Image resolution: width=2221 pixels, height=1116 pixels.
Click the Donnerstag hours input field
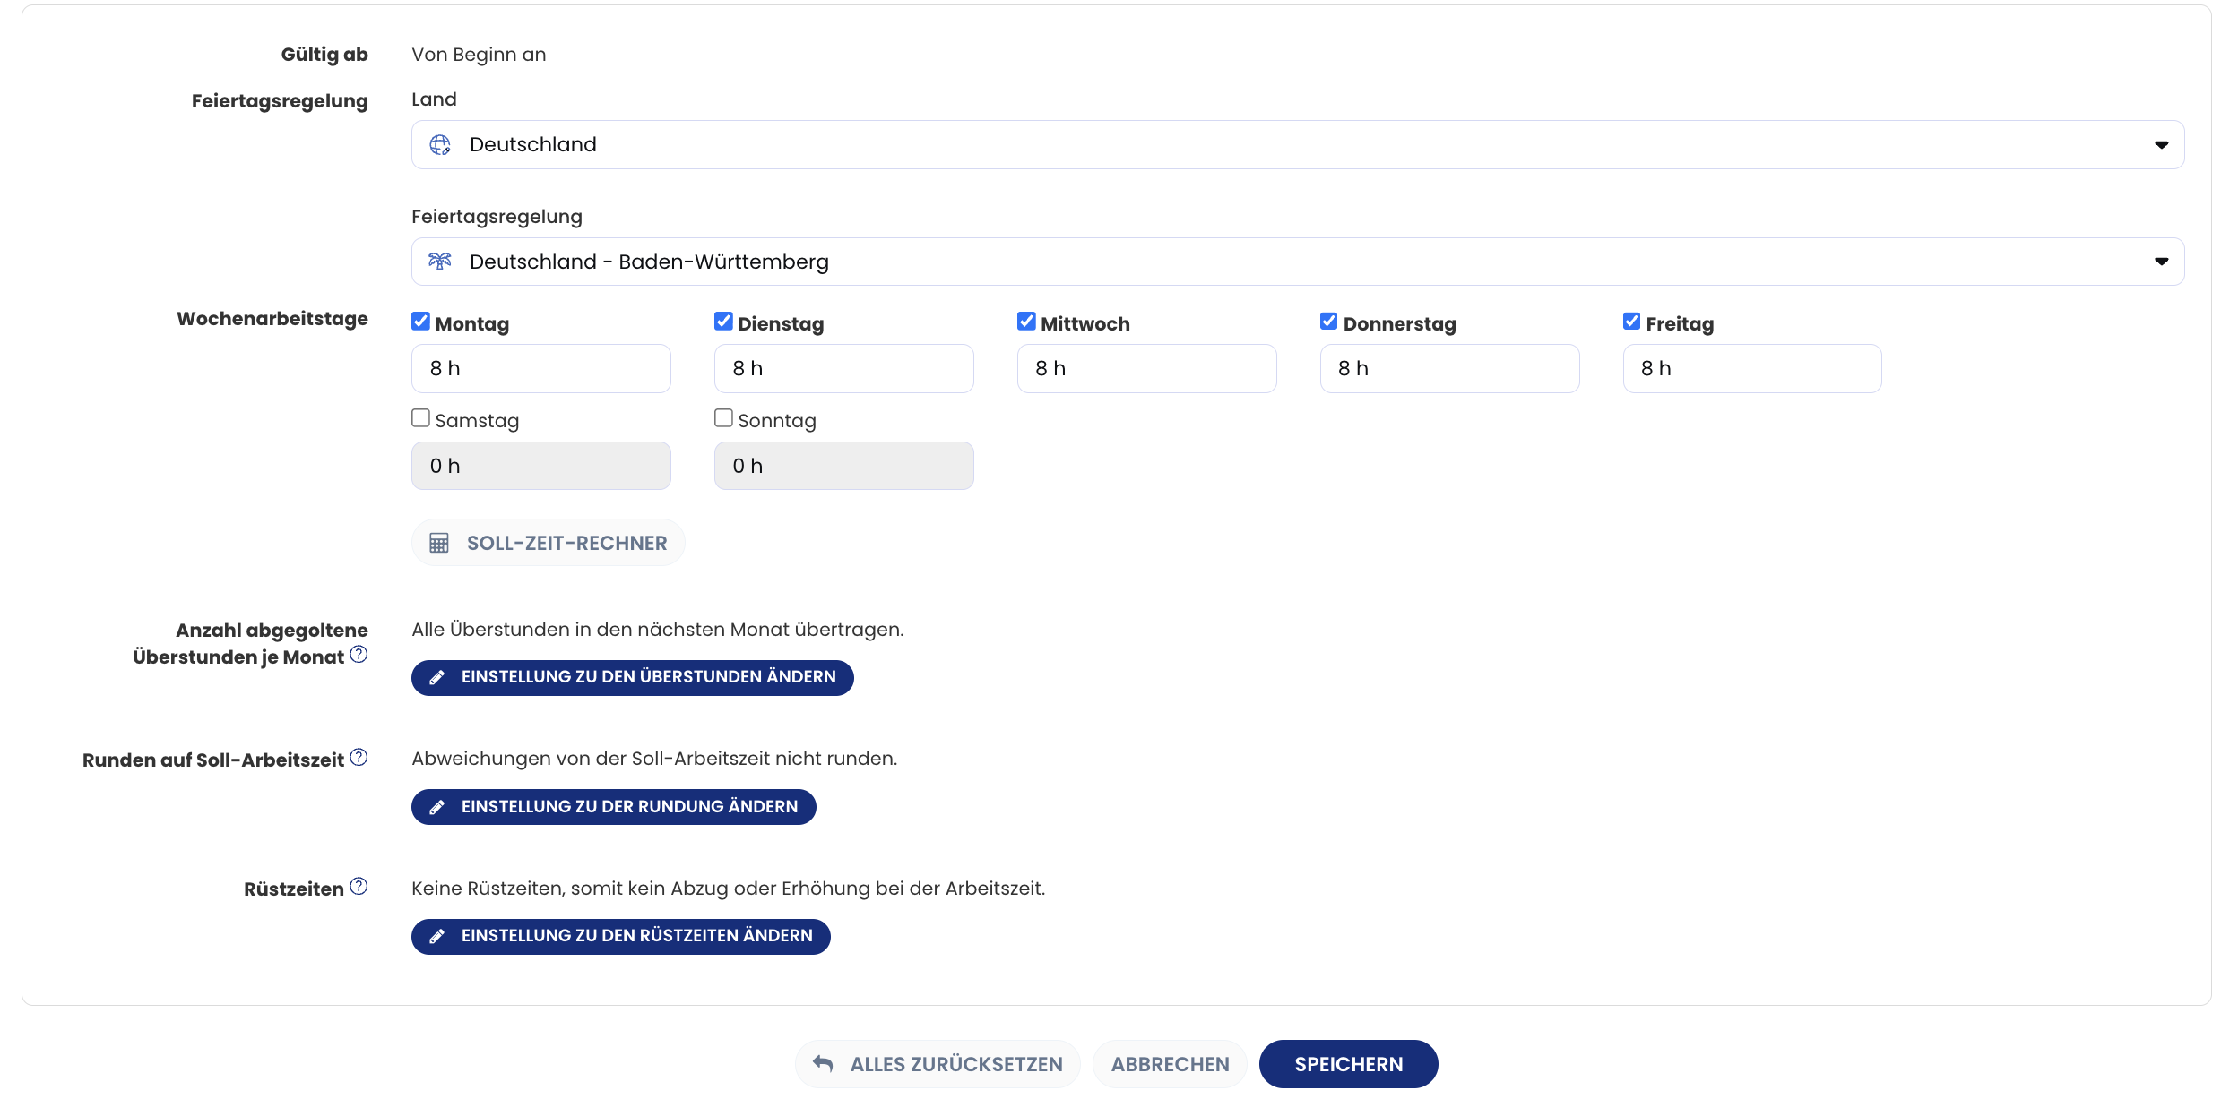[x=1449, y=369]
